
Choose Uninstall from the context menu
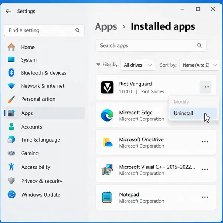tap(193, 113)
